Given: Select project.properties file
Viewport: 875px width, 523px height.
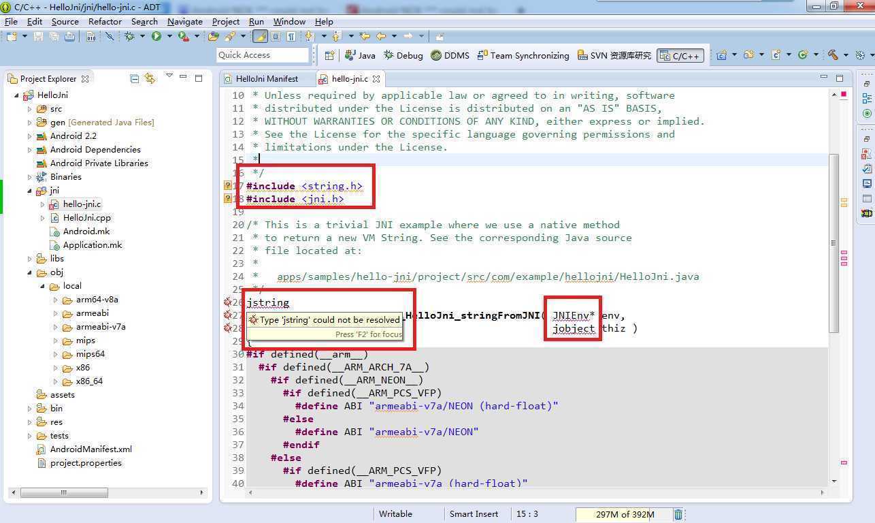Looking at the screenshot, I should point(86,463).
